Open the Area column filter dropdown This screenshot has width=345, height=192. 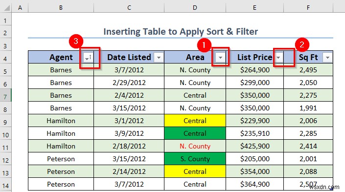[x=220, y=58]
